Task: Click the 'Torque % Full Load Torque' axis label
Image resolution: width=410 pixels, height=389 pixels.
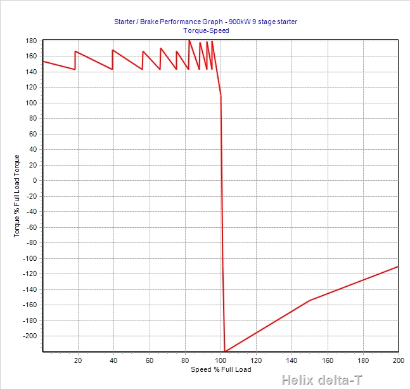Action: 17,196
